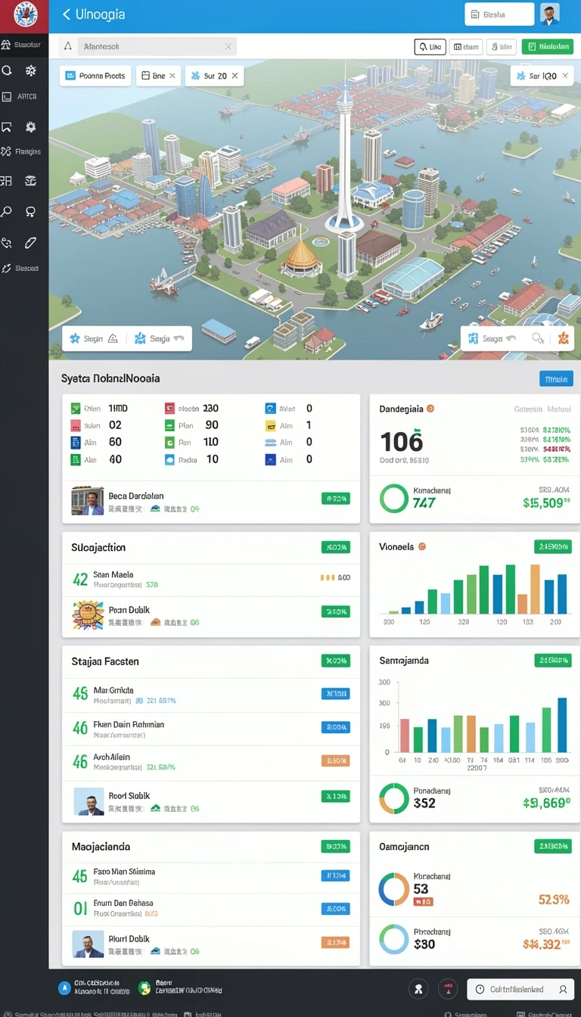Select the badge icon beside the magnifier tool
This screenshot has height=1017, width=581.
coord(31,212)
